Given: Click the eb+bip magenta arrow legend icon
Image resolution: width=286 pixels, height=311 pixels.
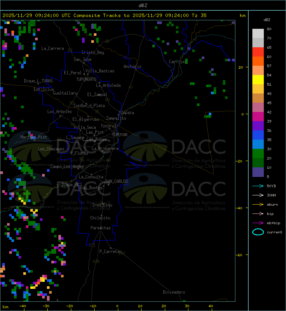Looking at the screenshot, I should tap(258, 223).
